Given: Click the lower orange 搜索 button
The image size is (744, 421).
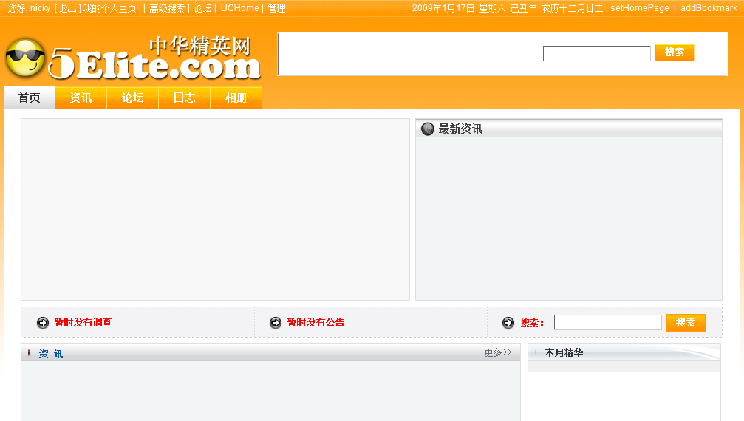Looking at the screenshot, I should point(686,322).
